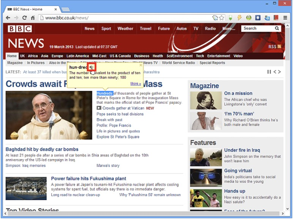
Task: Bookmark this page with the star
Action: pyautogui.click(x=221, y=18)
